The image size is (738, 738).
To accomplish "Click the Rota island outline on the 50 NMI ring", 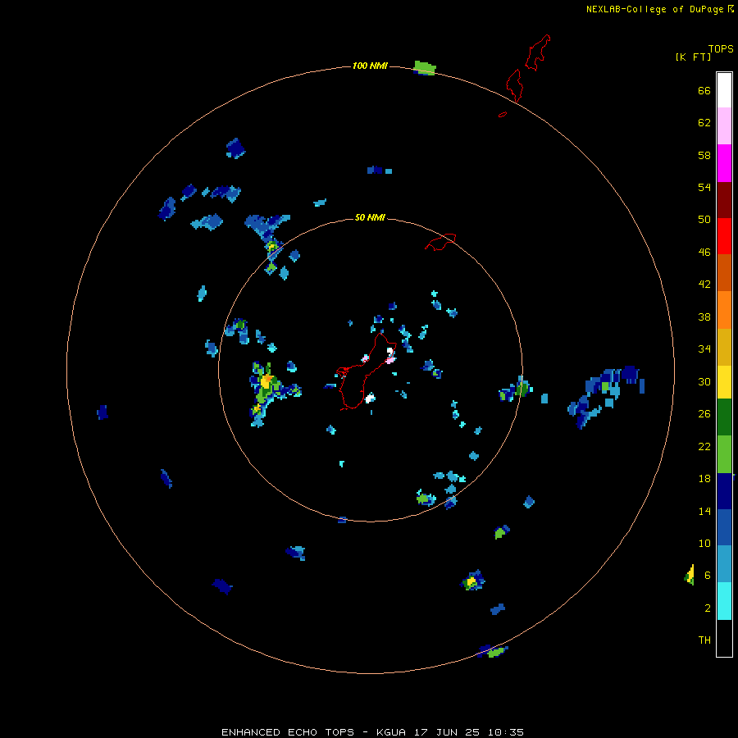I will coord(440,241).
